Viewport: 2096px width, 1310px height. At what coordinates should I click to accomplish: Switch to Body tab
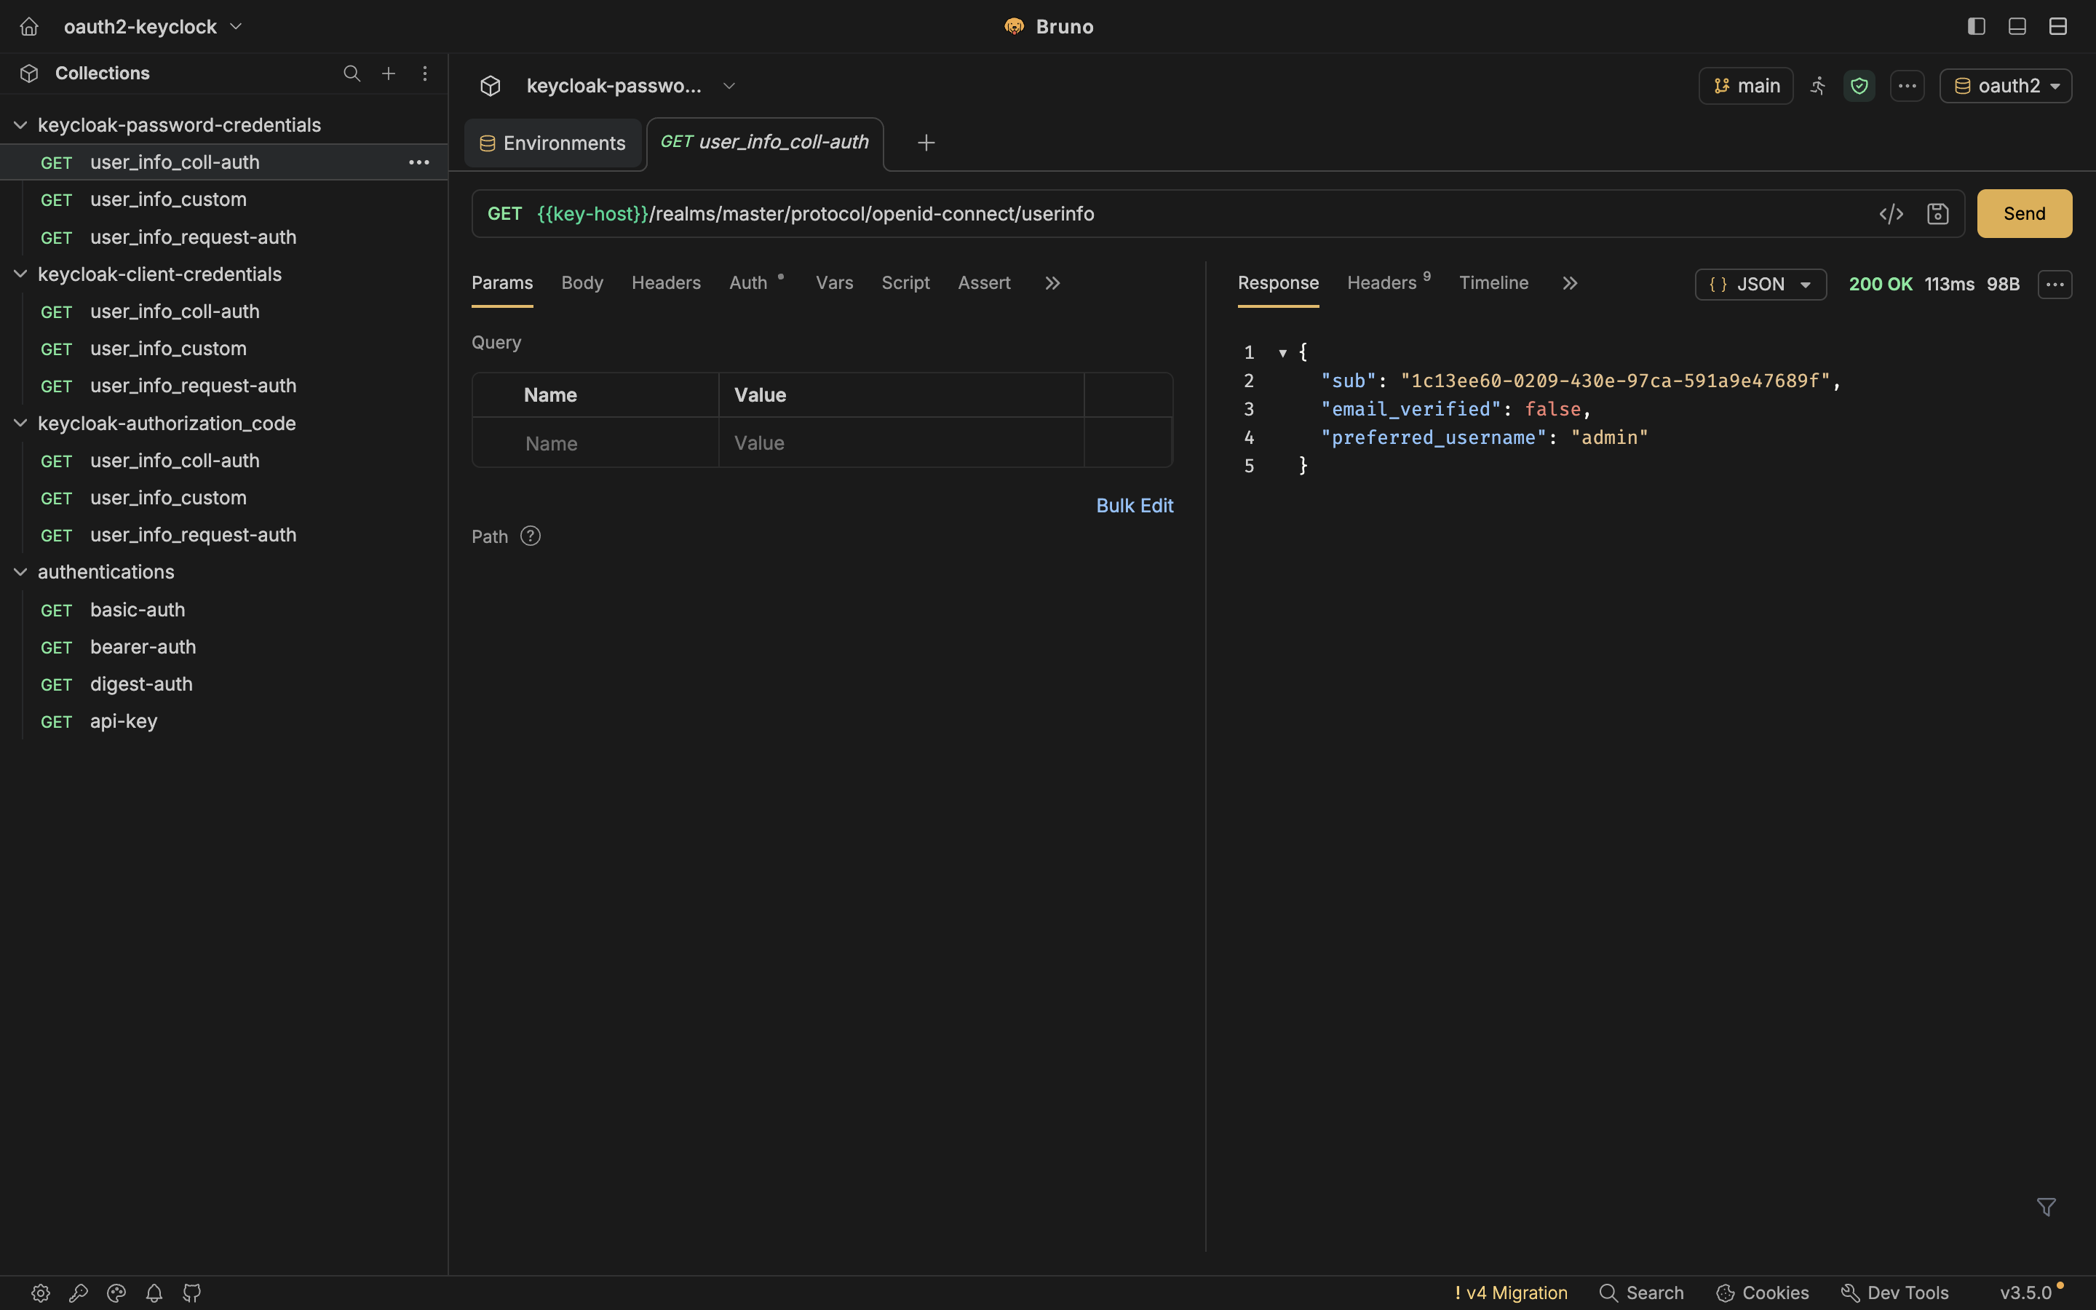(582, 282)
